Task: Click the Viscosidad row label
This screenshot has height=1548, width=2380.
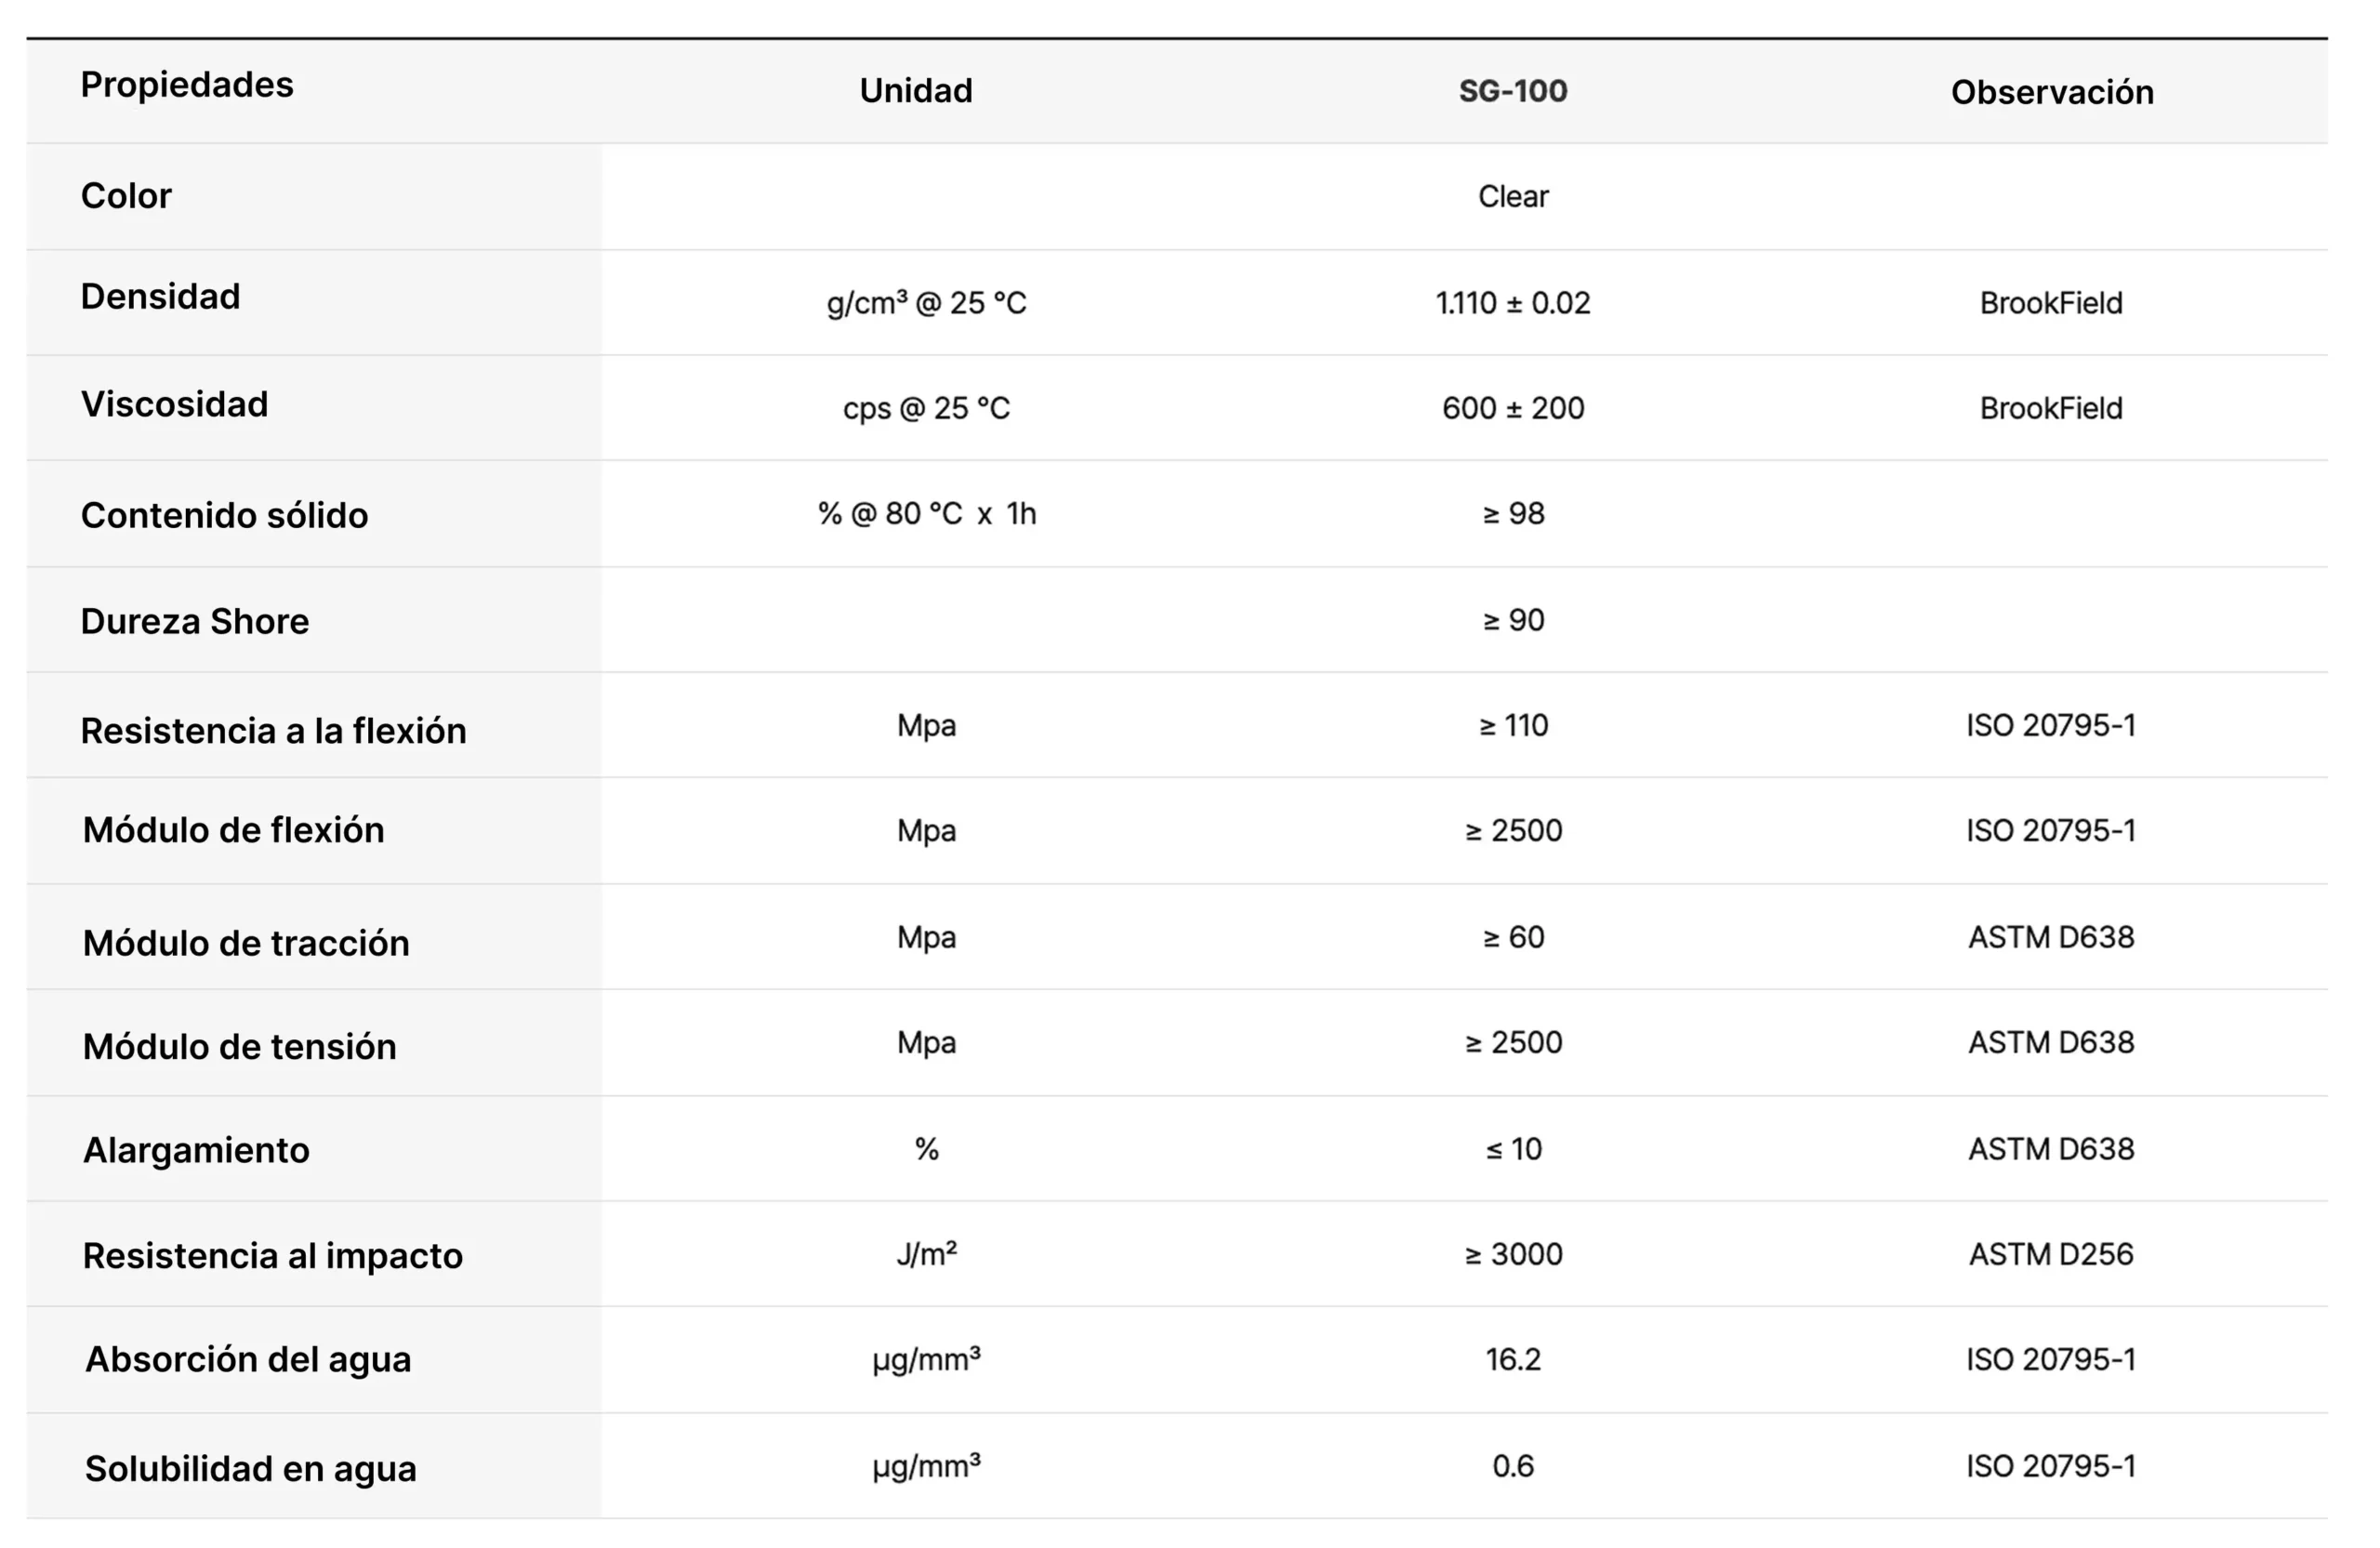Action: tap(174, 405)
